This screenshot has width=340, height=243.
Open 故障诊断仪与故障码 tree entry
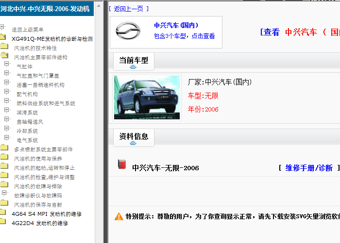(x=38, y=195)
